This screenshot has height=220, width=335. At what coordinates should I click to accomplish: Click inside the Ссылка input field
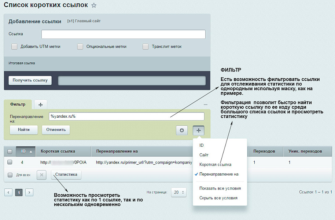click(124, 34)
